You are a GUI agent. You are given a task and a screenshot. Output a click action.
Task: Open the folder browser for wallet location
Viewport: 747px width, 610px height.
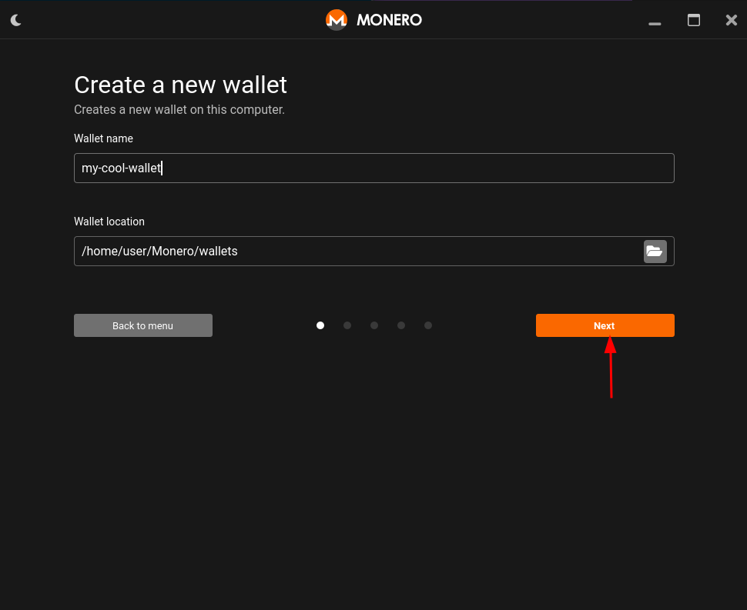click(x=655, y=251)
